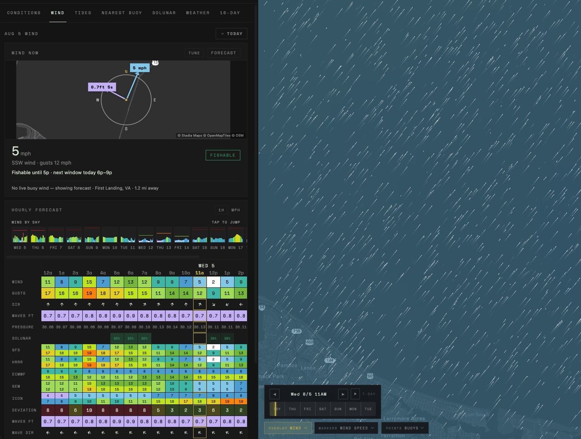Open the SOLUNAR tab
The width and height of the screenshot is (581, 439).
click(164, 13)
